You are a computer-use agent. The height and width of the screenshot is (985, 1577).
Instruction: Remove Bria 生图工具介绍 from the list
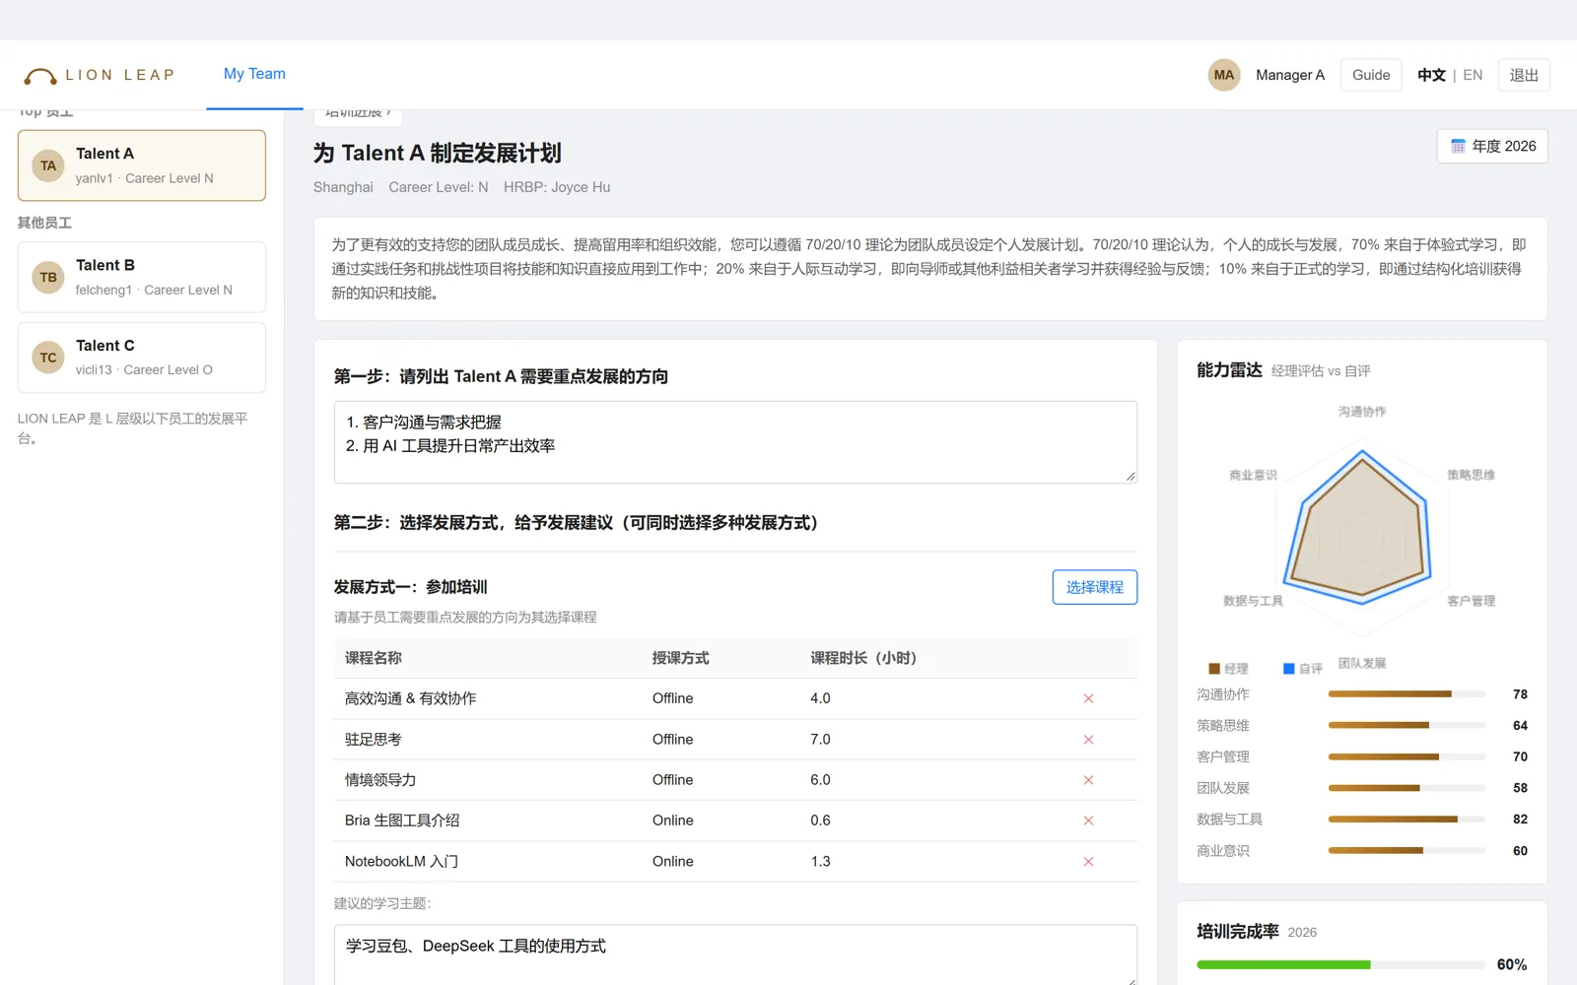pyautogui.click(x=1088, y=821)
